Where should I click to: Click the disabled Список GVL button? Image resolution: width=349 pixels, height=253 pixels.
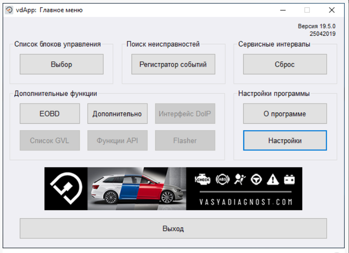49,140
